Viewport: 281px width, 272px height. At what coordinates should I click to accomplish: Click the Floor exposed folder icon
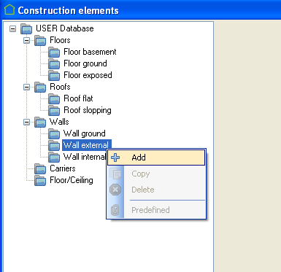[54, 75]
